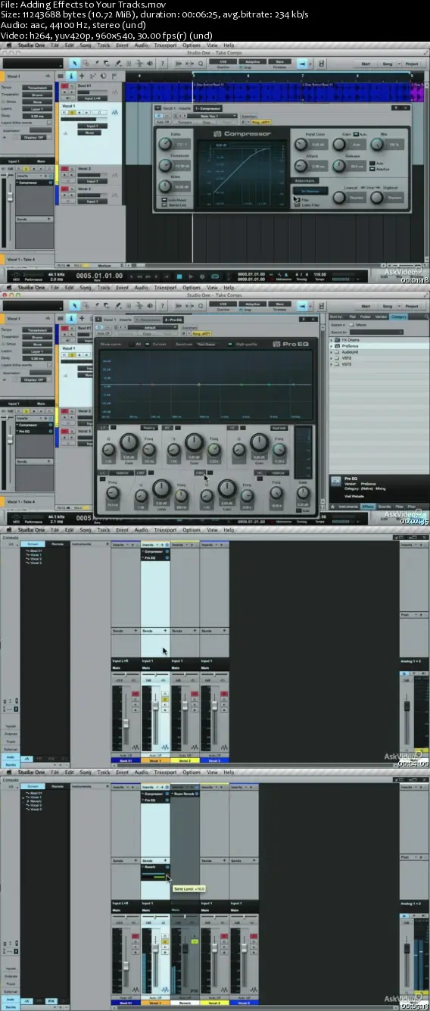This screenshot has height=1011, width=430.
Task: Select Pro EQ insert on Vocal 1, third frame
Action: [x=156, y=557]
